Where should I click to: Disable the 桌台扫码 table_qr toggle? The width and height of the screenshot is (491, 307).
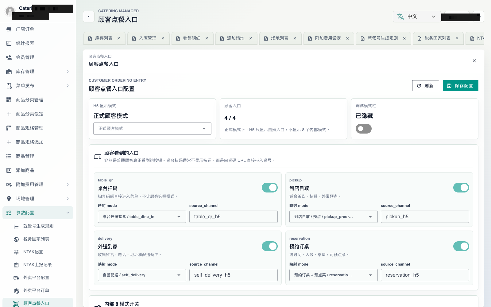point(270,188)
